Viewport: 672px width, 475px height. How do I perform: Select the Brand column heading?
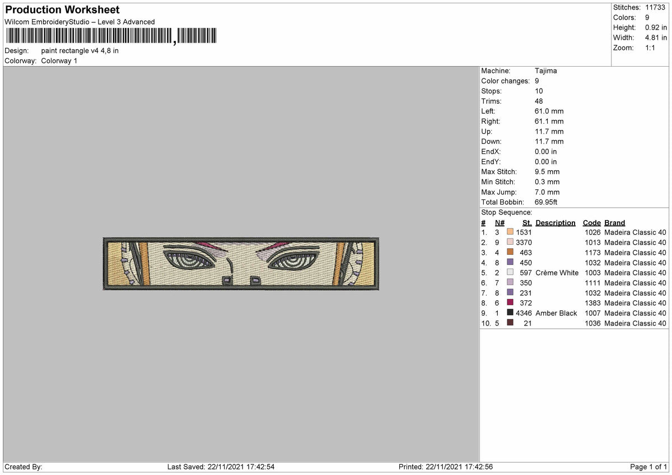(614, 222)
